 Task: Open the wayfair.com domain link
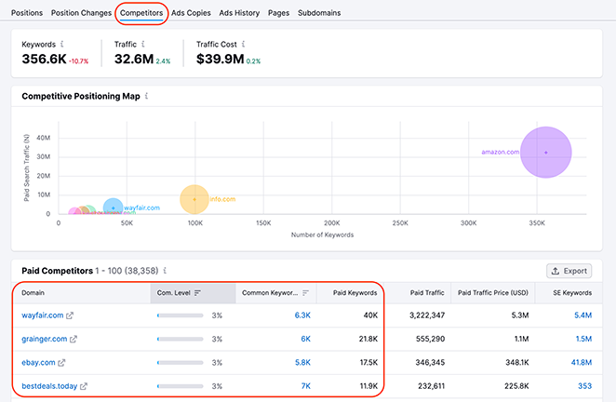42,316
